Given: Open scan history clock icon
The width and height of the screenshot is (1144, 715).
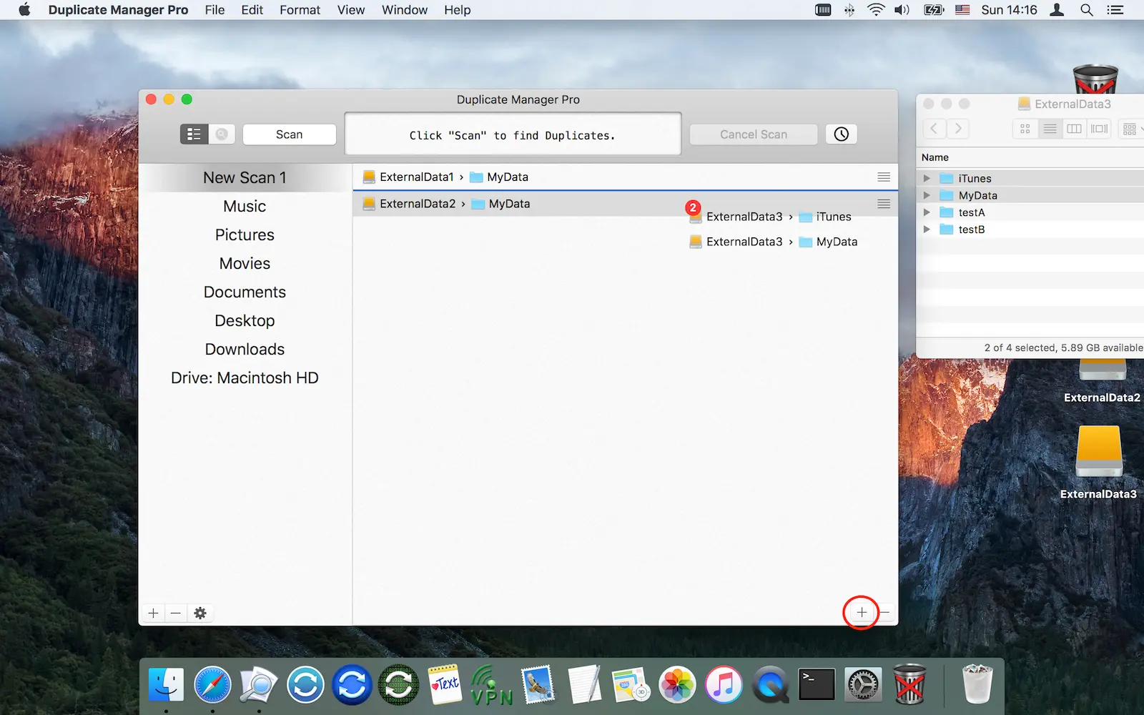Looking at the screenshot, I should tap(842, 134).
